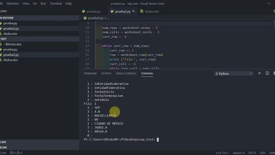Image resolution: width=275 pixels, height=155 pixels.
Task: Open the Help menu
Action: 69,3
